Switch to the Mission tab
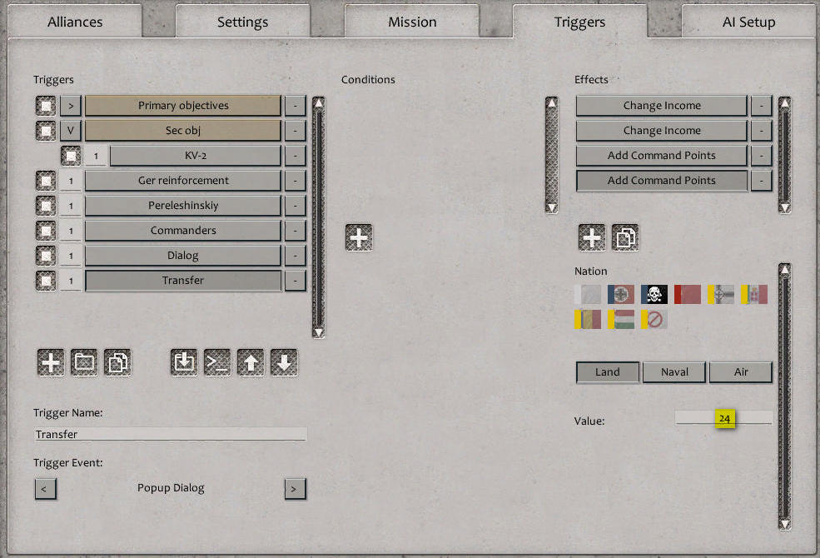 point(412,22)
